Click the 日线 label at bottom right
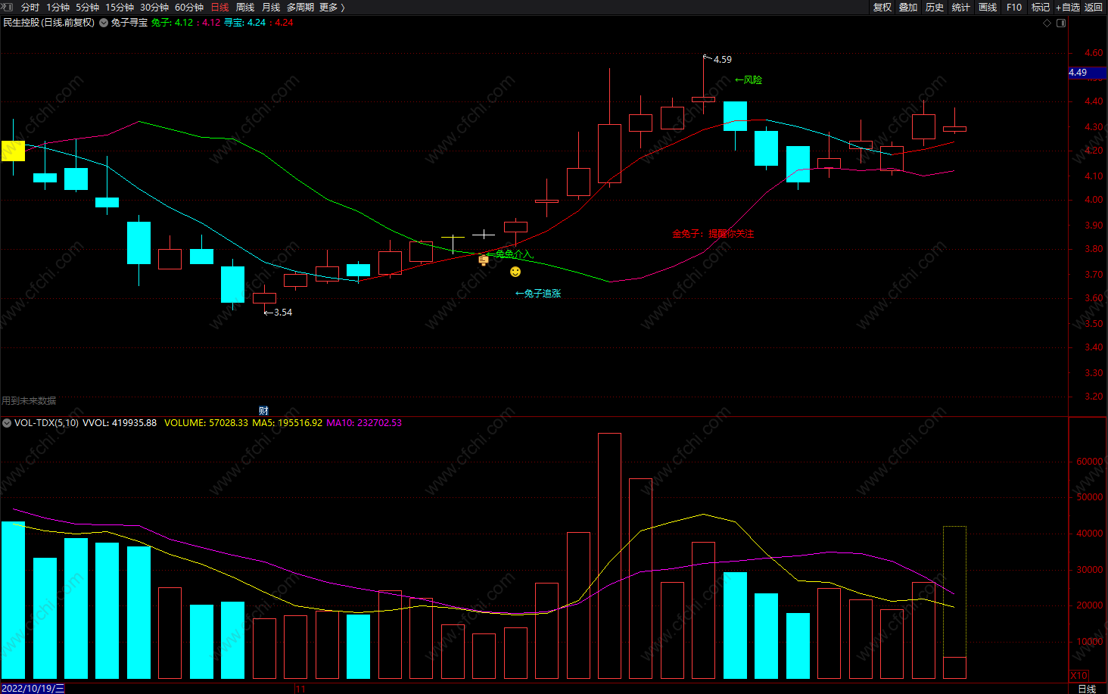This screenshot has width=1108, height=694. (x=1087, y=688)
